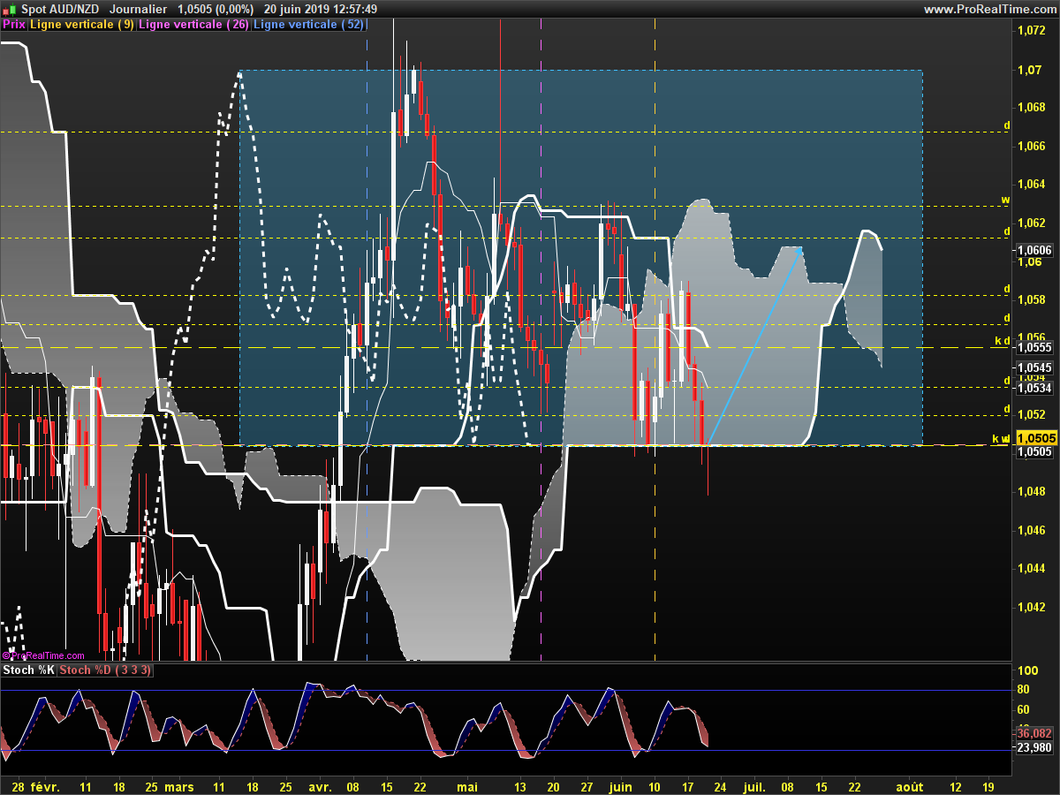The height and width of the screenshot is (795, 1060).
Task: Click the 1,0555 price tag on scale
Action: click(x=1033, y=349)
